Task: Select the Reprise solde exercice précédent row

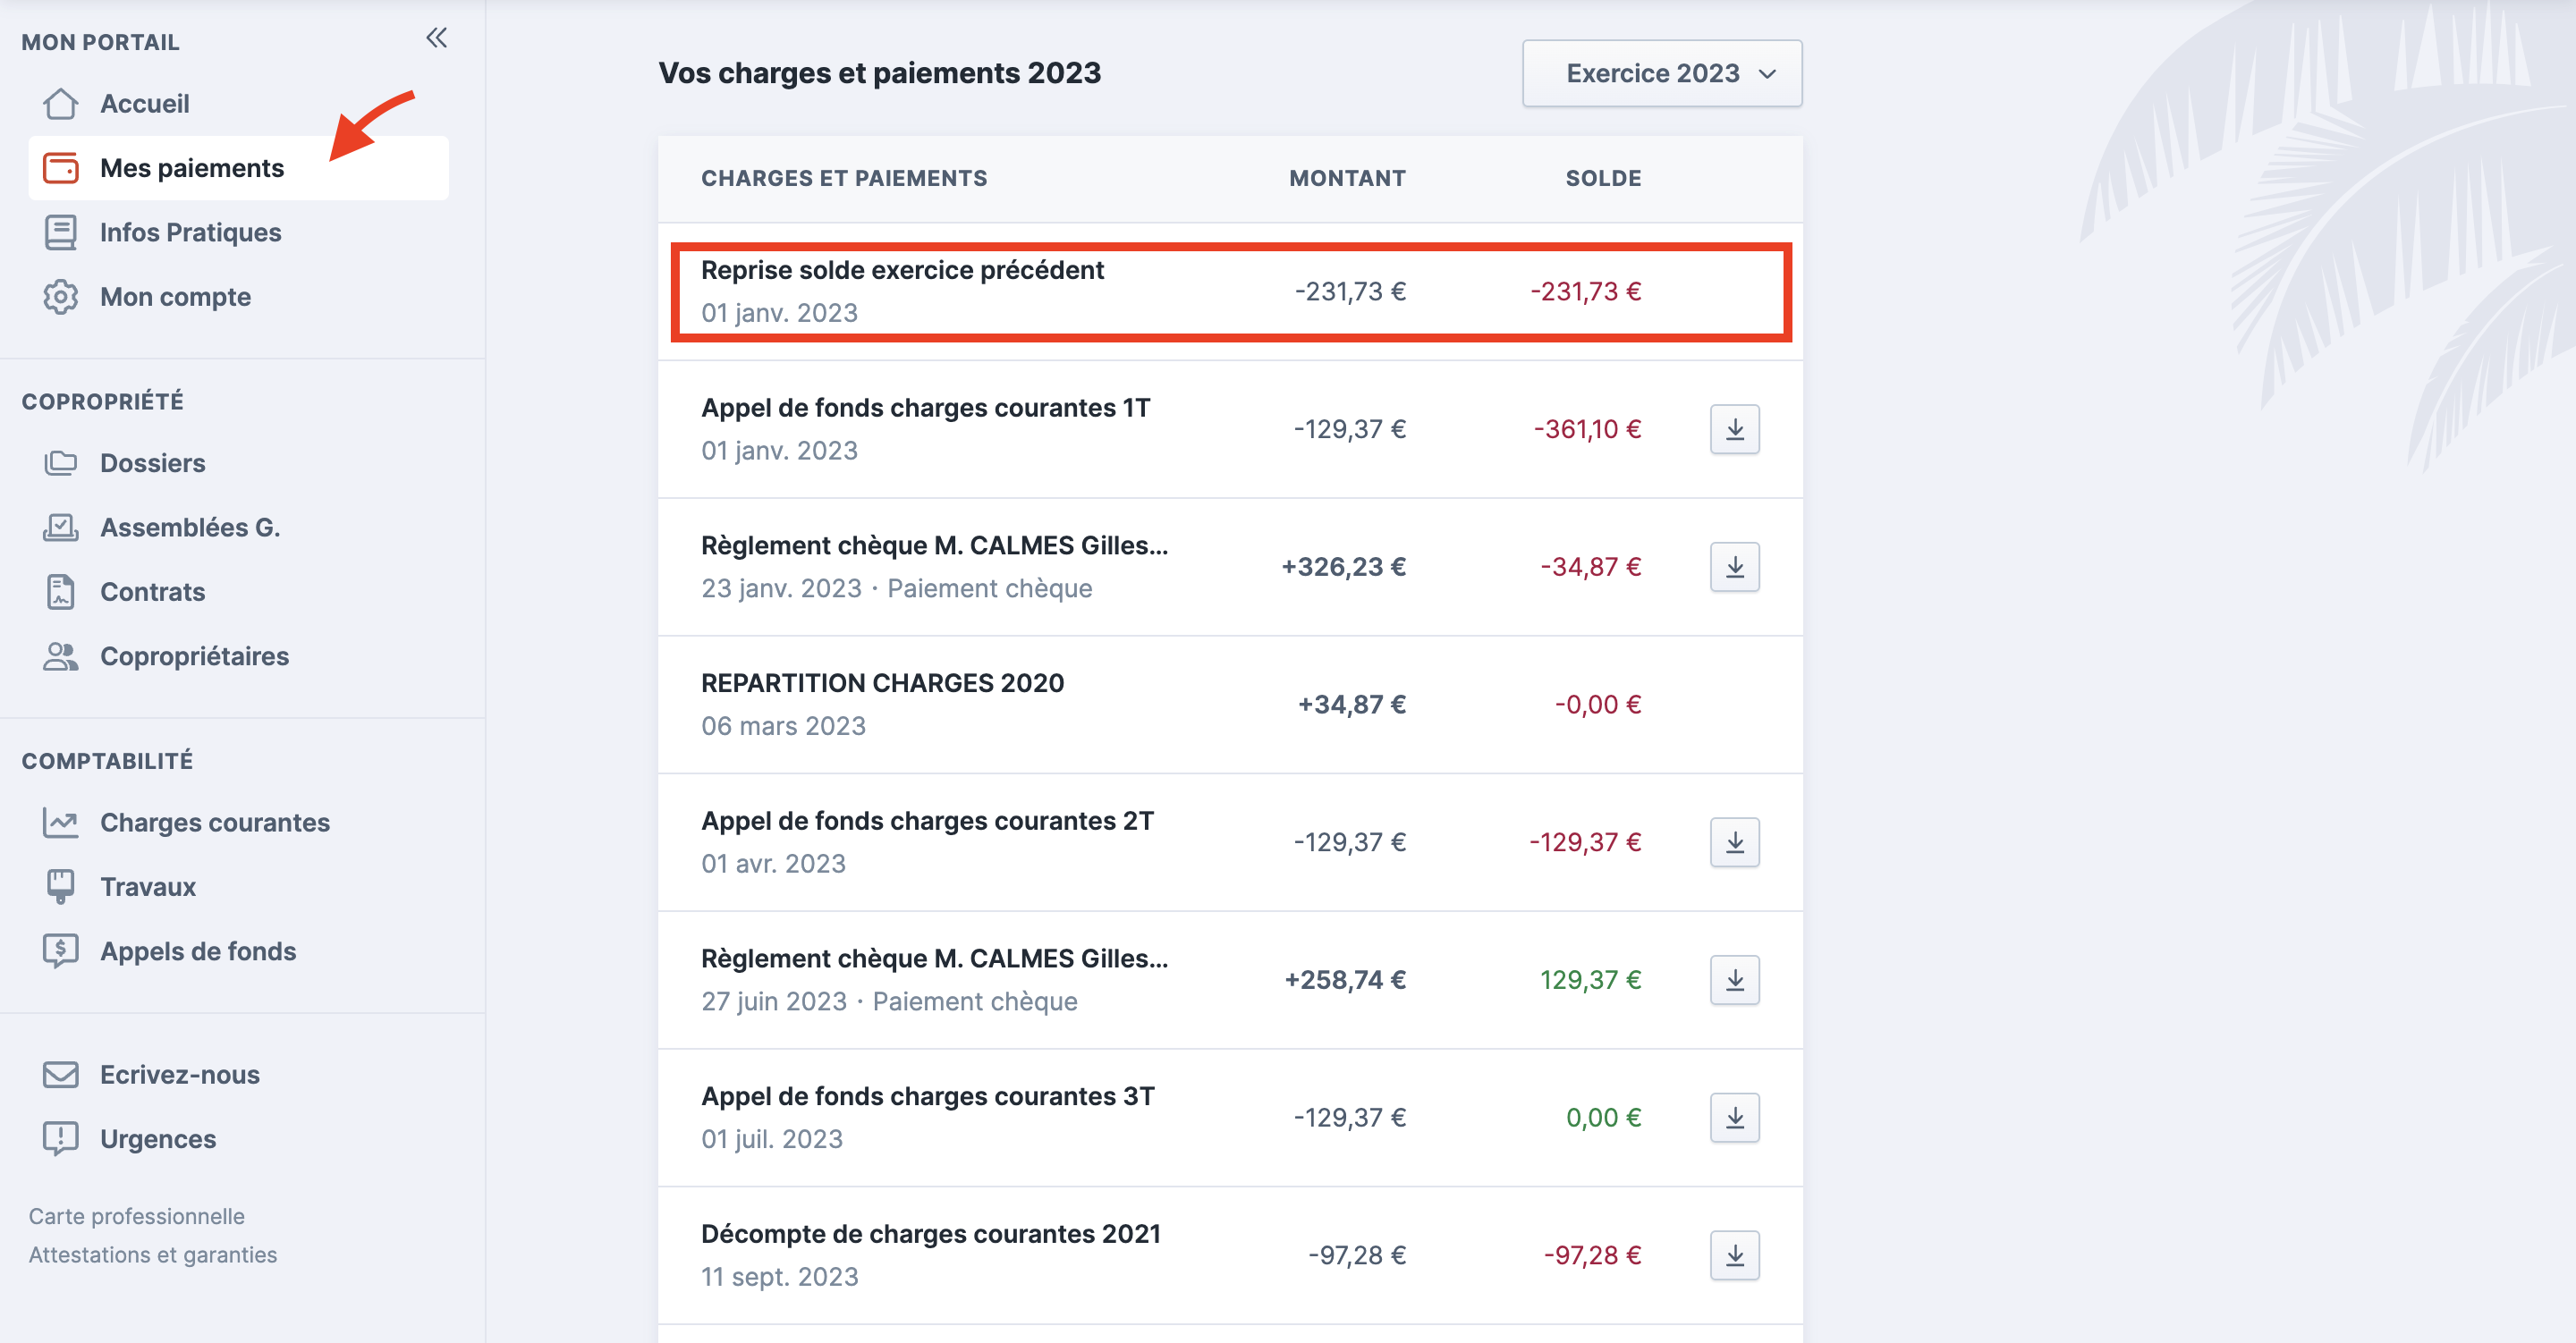Action: point(1229,291)
